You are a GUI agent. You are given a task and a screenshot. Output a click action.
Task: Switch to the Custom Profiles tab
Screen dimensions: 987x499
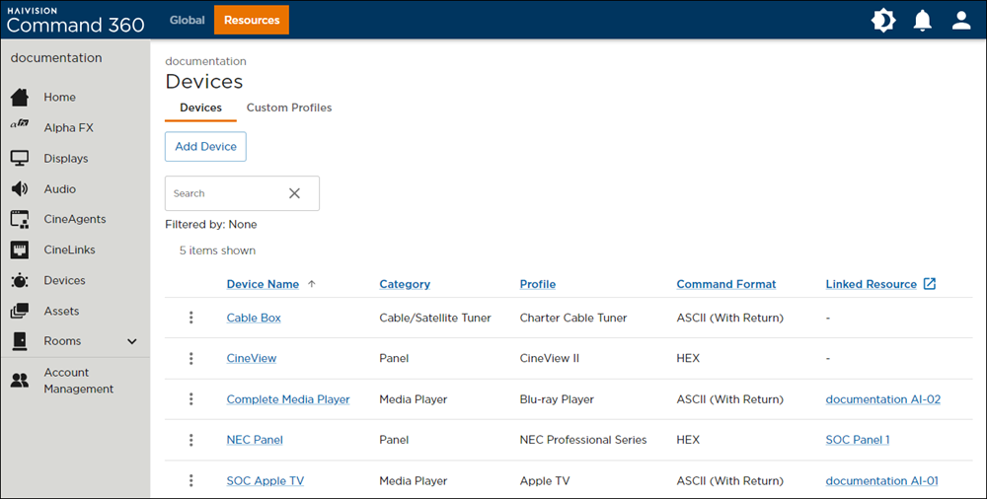[x=289, y=107]
